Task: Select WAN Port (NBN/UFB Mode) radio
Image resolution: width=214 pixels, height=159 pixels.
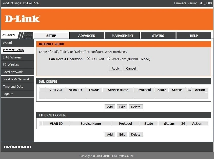Action: pos(108,59)
